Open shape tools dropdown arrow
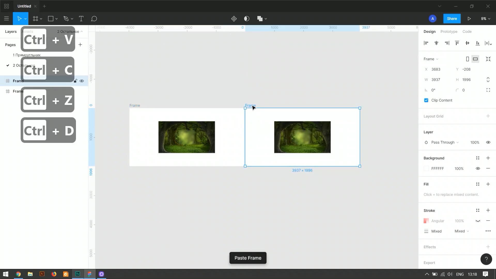This screenshot has width=496, height=279. click(x=56, y=19)
